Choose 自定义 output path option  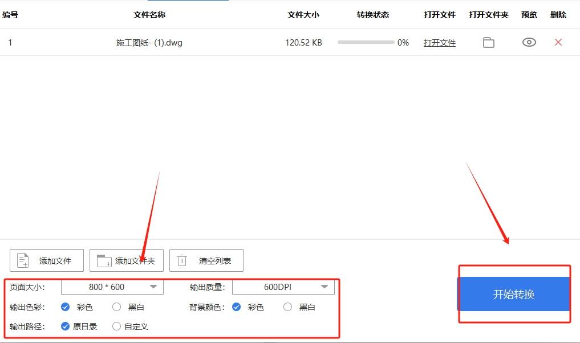click(x=116, y=326)
